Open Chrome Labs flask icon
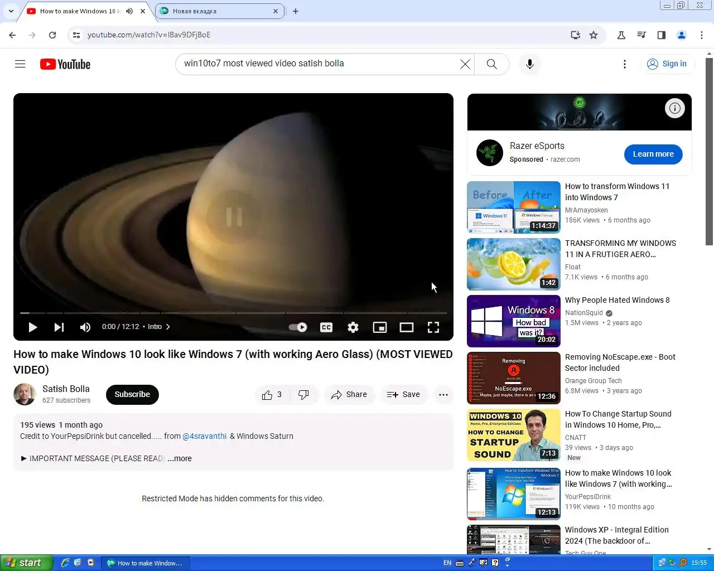This screenshot has width=714, height=571. [621, 35]
